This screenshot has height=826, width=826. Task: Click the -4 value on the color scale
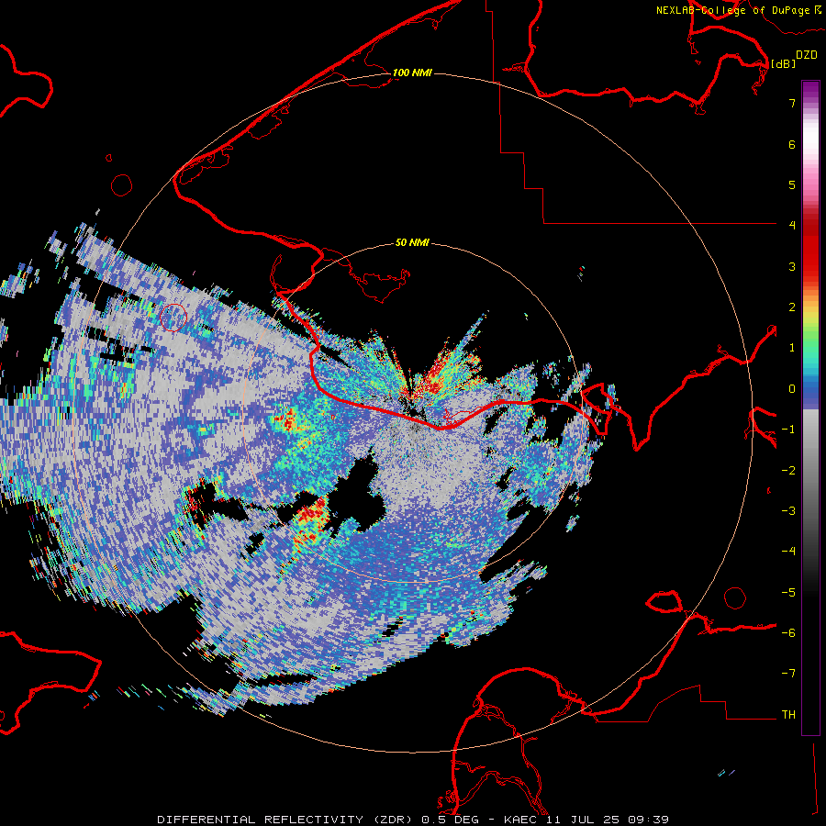pos(788,552)
